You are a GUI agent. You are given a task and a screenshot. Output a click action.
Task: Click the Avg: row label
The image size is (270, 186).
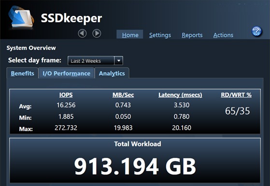coord(25,106)
